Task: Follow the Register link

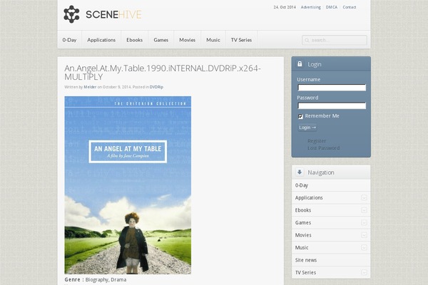Action: [x=317, y=141]
